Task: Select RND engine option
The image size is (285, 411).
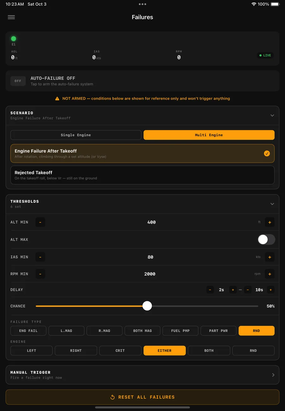Action: point(253,350)
